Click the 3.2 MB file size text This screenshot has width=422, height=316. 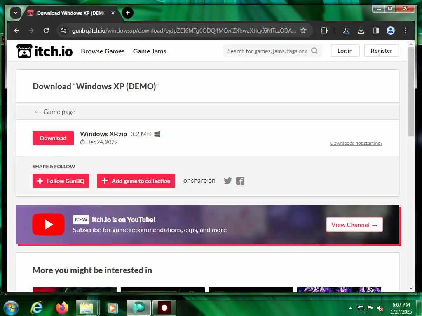click(x=141, y=134)
